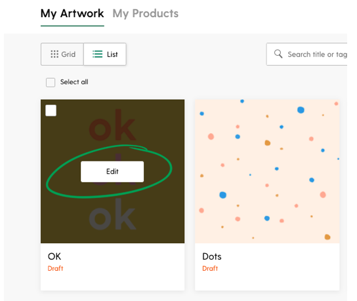Viewport: 357px width, 301px height.
Task: Click the Dots title text
Action: pos(212,256)
